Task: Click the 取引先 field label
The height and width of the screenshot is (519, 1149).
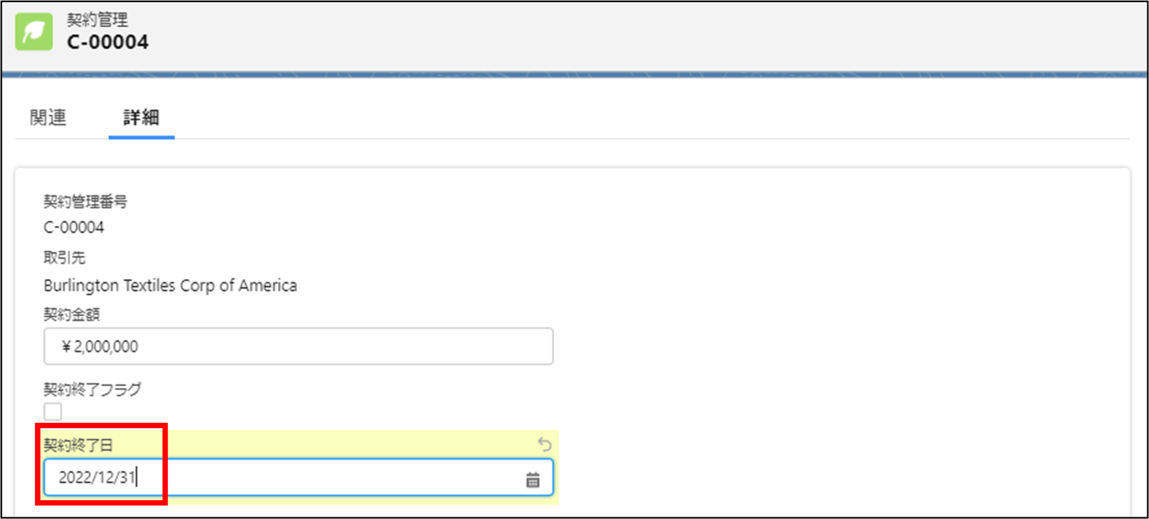Action: (x=65, y=257)
